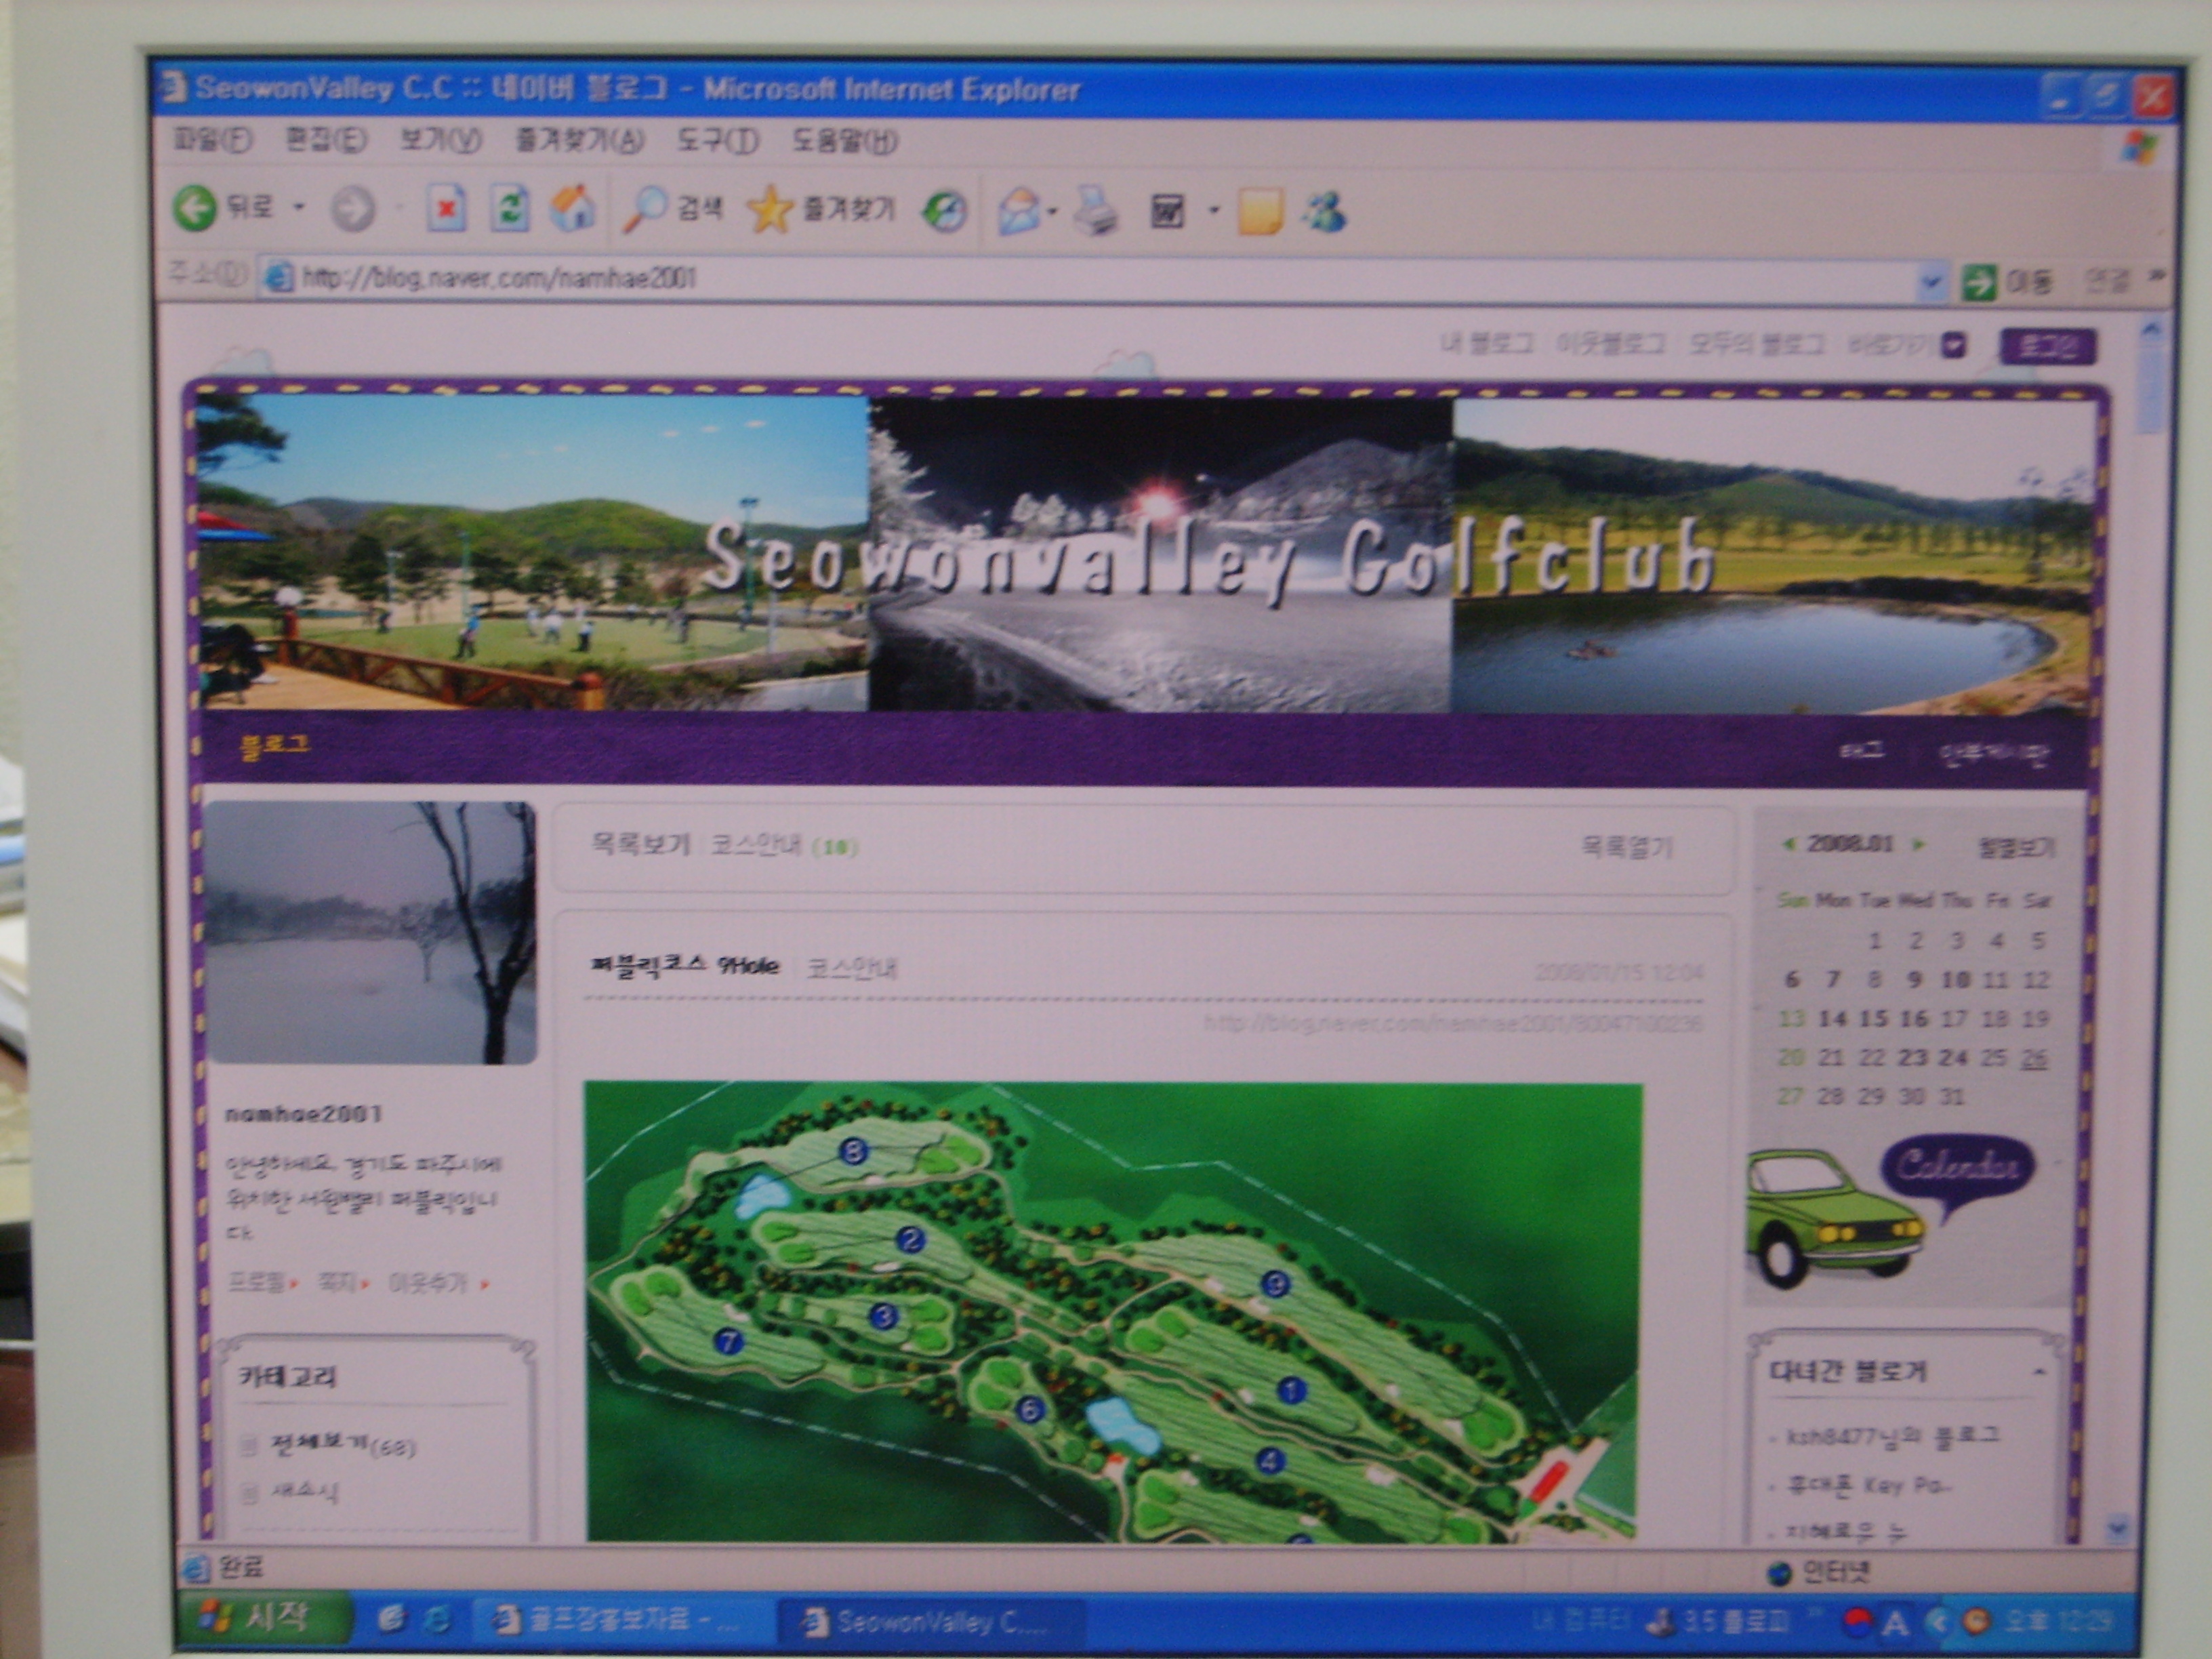Select calendar date 23
Image resolution: width=2212 pixels, height=1659 pixels.
pyautogui.click(x=1912, y=1057)
